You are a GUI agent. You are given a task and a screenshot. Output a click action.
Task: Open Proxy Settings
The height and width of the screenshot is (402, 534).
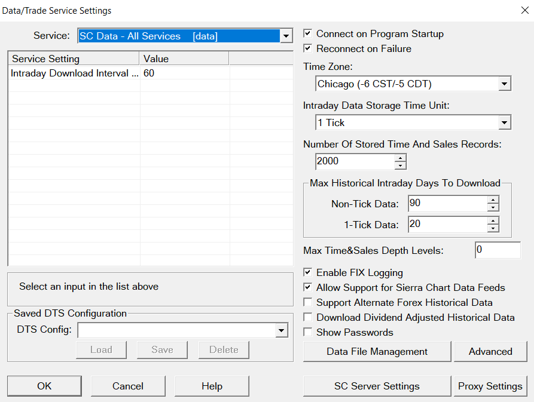[490, 386]
